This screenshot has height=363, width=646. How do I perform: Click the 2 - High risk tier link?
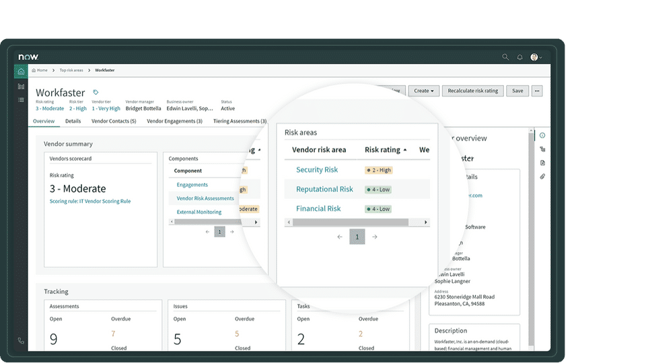pyautogui.click(x=78, y=109)
